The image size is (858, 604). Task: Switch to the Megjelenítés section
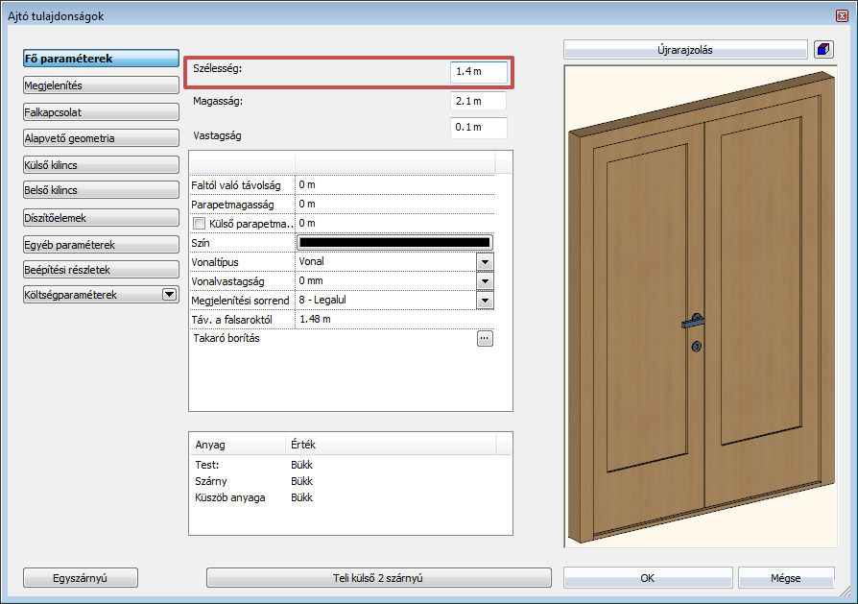[101, 85]
